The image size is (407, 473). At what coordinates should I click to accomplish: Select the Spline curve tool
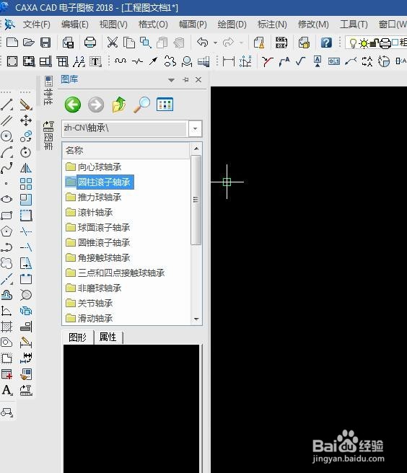(x=6, y=168)
